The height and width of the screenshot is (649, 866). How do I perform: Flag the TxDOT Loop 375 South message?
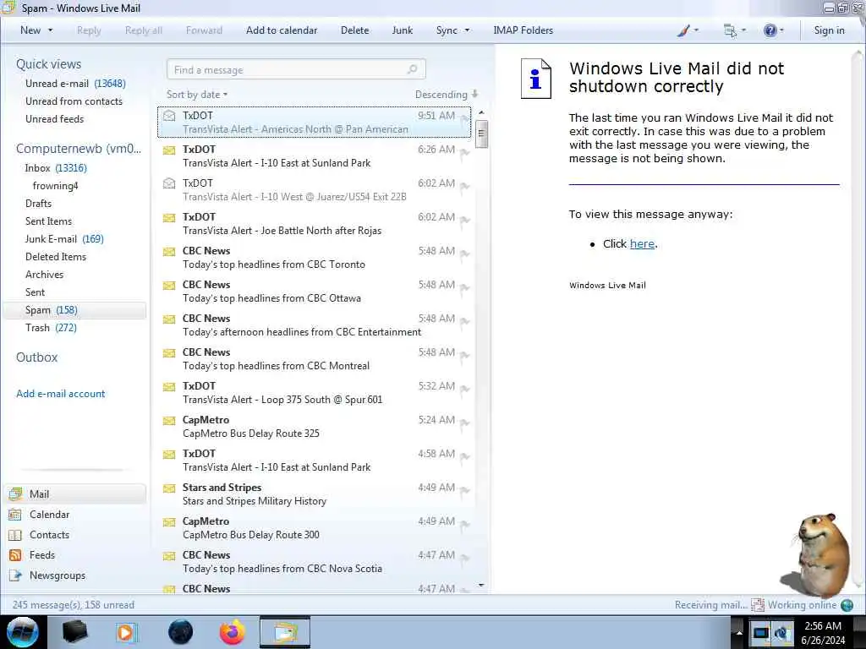[464, 390]
